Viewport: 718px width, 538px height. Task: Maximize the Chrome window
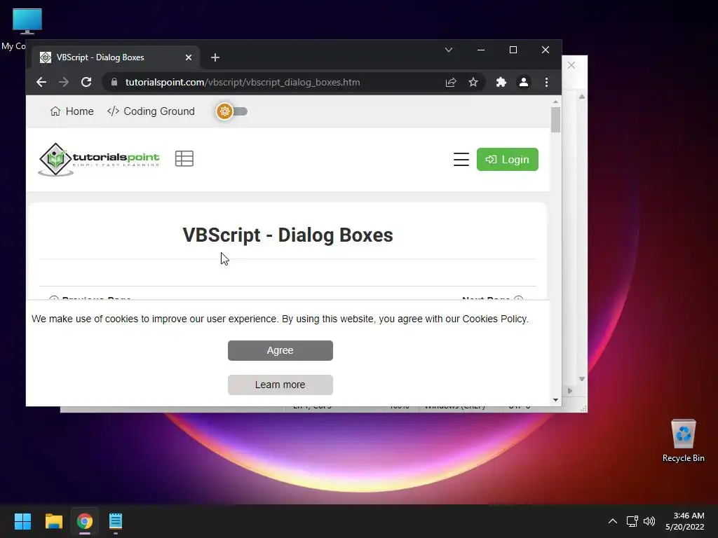[x=513, y=50]
